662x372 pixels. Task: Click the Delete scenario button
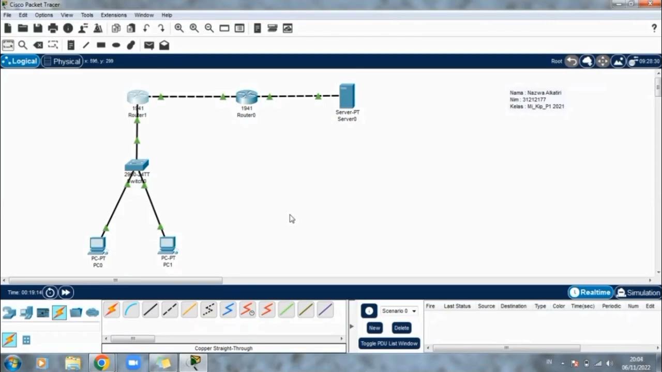pos(401,328)
